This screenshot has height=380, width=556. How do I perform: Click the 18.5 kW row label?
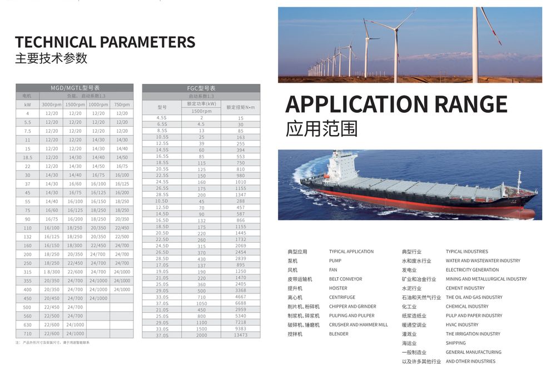click(27, 157)
